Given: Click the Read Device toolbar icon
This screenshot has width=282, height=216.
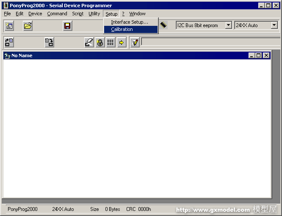Looking at the screenshot, I should coord(9,42).
